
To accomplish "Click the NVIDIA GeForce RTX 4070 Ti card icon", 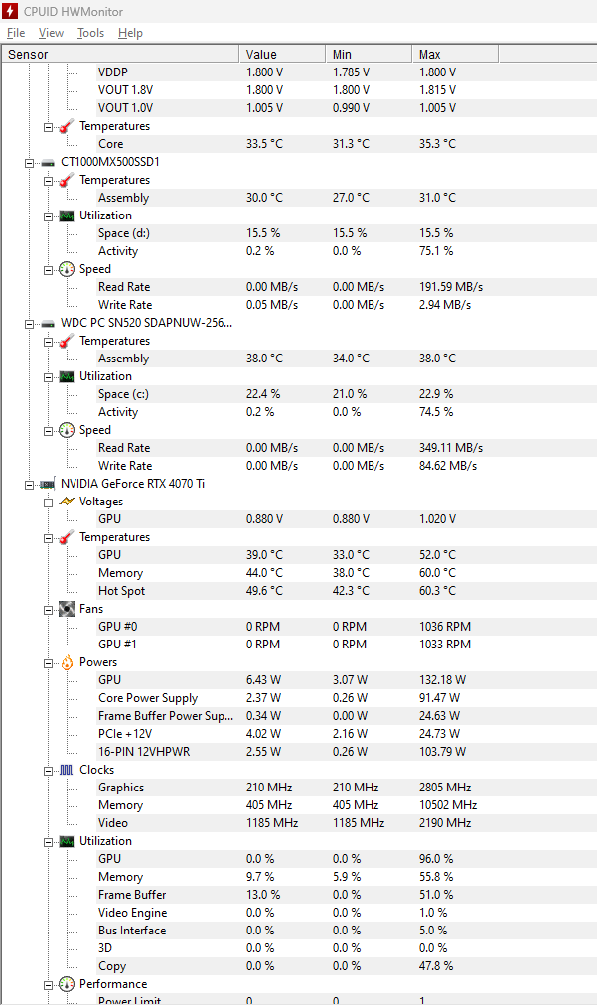I will click(48, 484).
